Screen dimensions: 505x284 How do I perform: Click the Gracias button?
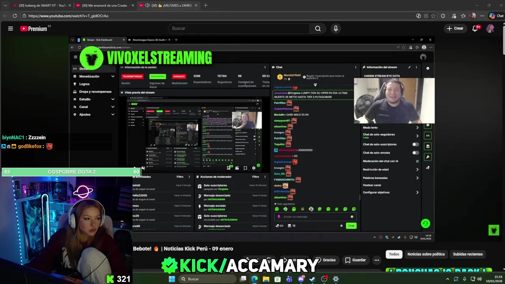coord(327,260)
